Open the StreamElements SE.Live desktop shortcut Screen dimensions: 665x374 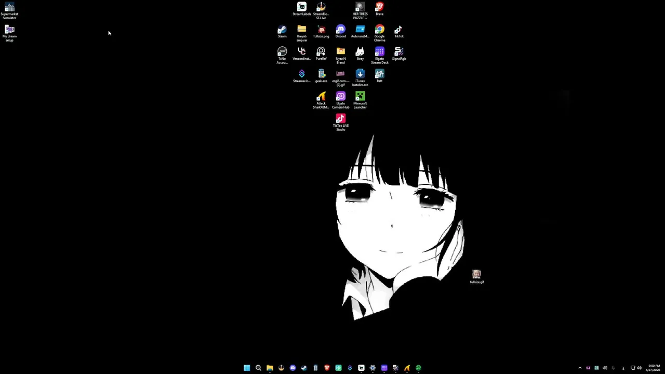point(321,10)
